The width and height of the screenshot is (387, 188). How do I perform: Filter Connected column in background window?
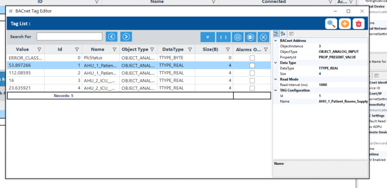tap(330, 2)
